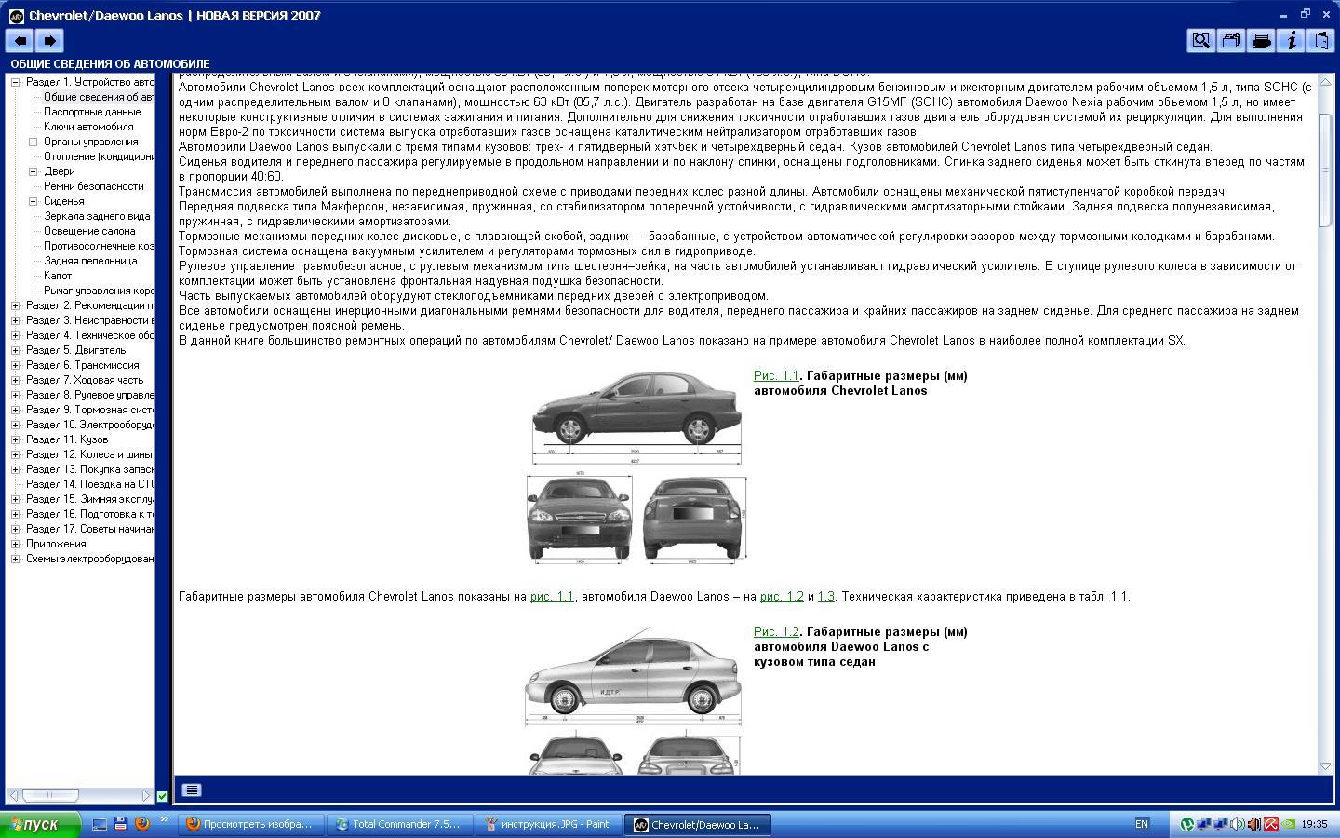
Task: Switch to Total Commander taskbar window
Action: (x=401, y=824)
